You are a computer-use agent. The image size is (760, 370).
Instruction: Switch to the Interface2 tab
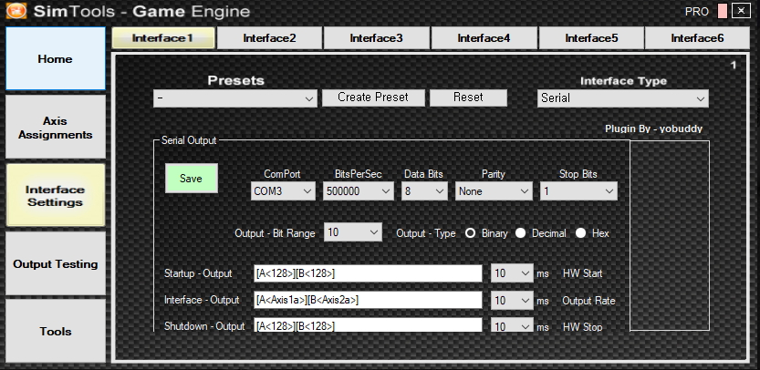click(269, 37)
